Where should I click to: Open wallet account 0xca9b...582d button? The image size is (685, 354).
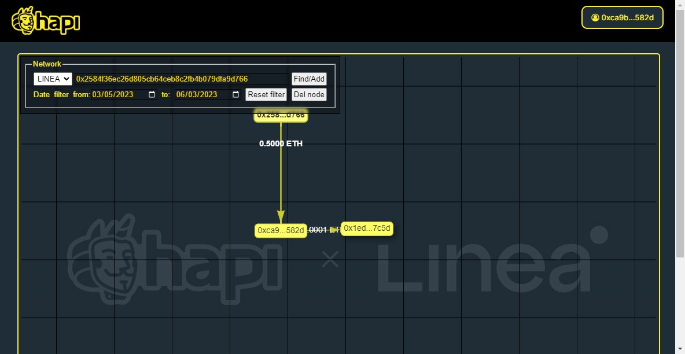click(622, 17)
